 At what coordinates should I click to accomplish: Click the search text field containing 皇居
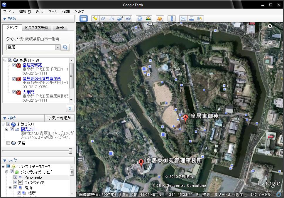coord(31,47)
